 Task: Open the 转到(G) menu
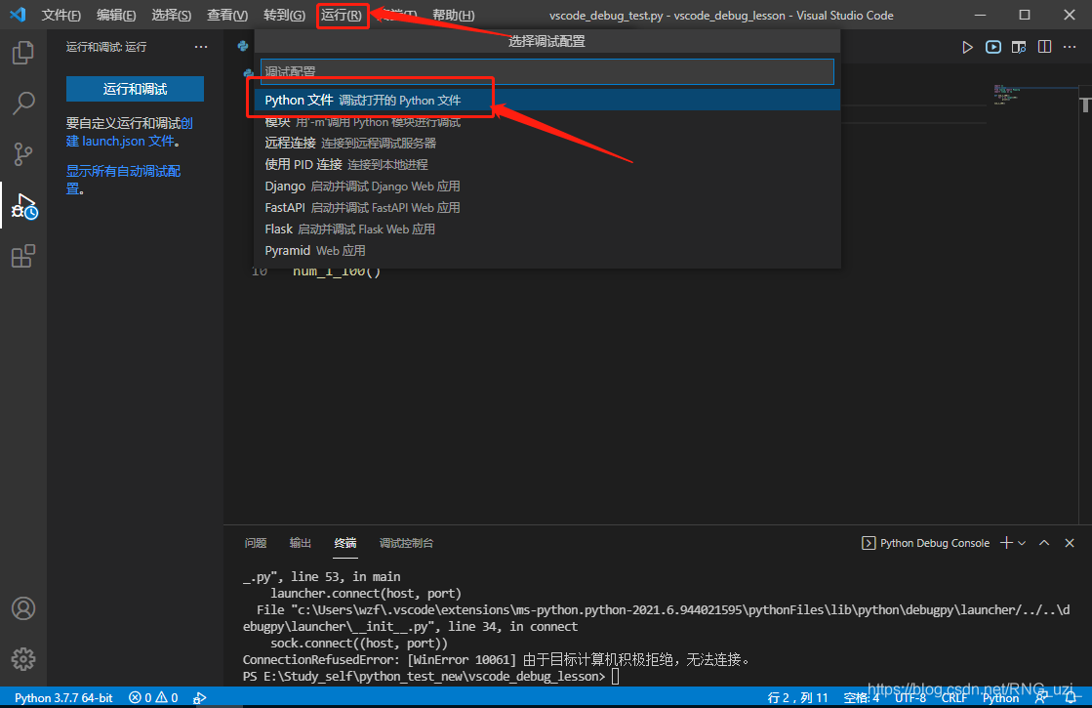(284, 15)
